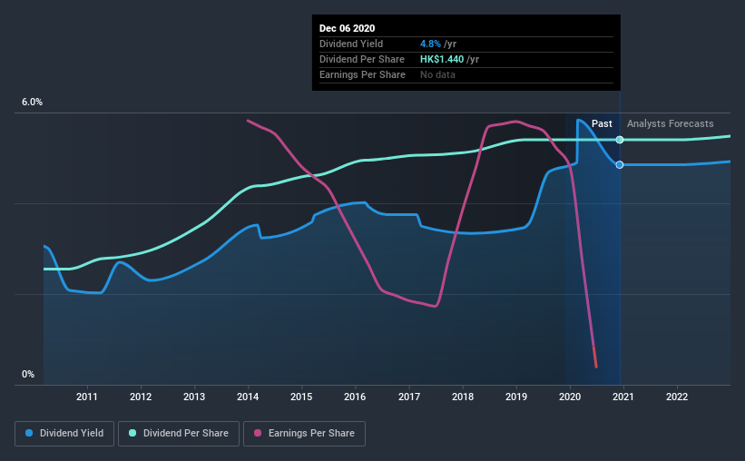The width and height of the screenshot is (745, 461).
Task: Select the blue yield data point marker at Dec 2020
Action: [620, 165]
